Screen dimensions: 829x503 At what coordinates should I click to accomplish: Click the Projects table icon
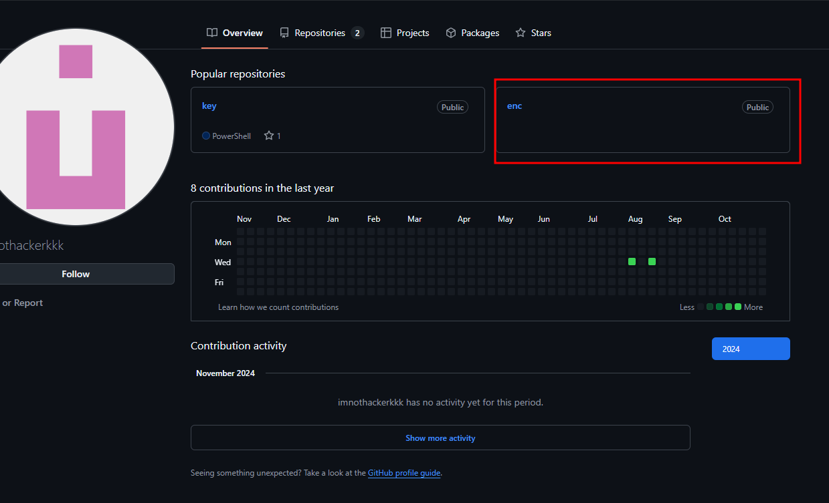[x=386, y=33]
